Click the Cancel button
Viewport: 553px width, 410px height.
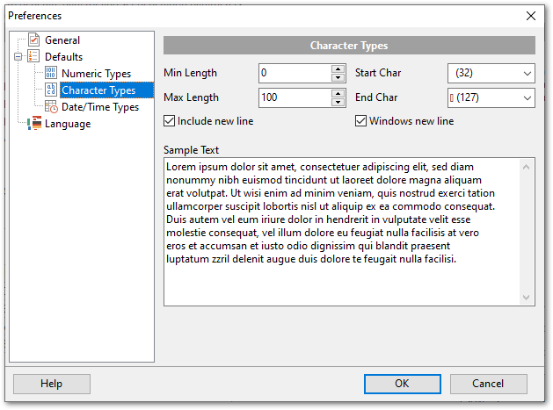point(489,384)
